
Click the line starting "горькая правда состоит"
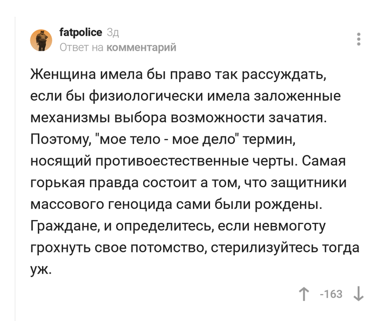(192, 183)
